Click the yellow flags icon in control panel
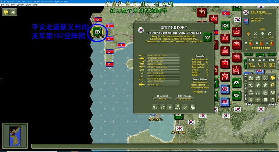Screen dimensions: 279x152 click(x=273, y=78)
